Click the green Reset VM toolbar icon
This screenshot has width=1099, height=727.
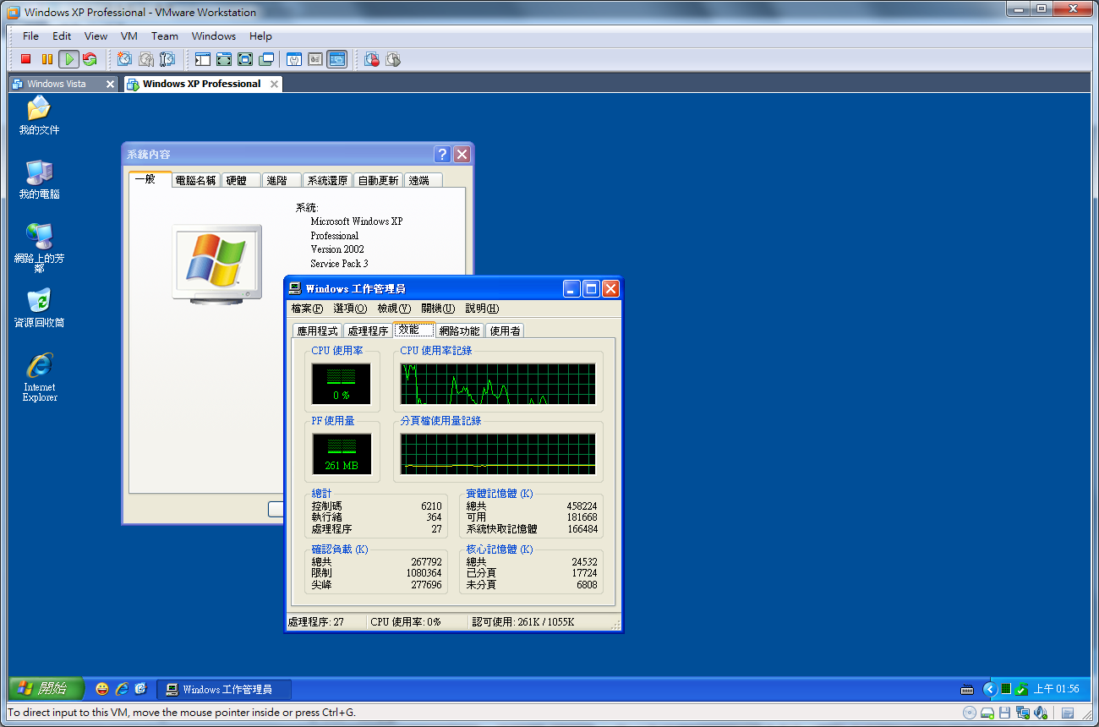pyautogui.click(x=90, y=59)
